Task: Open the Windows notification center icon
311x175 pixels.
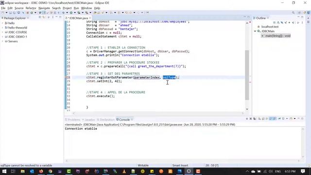Action: [303, 171]
